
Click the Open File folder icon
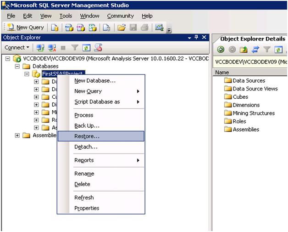pyautogui.click(x=122, y=28)
